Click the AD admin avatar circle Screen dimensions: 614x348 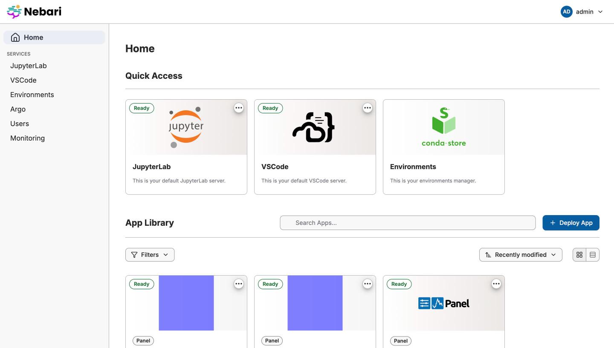[x=566, y=12]
